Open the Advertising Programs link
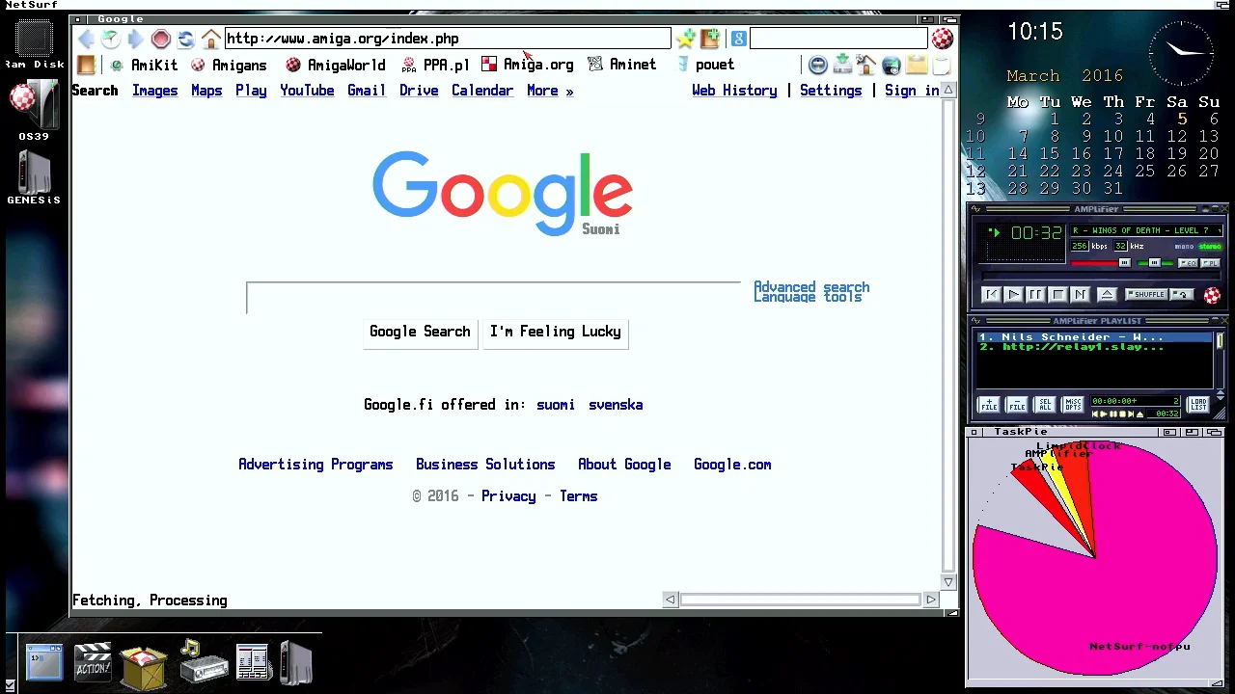 (316, 465)
